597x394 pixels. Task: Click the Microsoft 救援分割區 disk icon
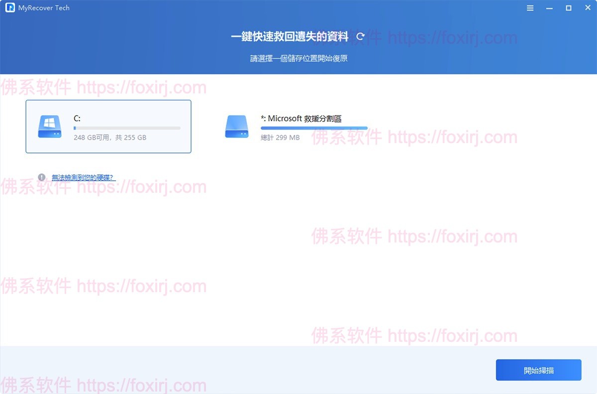coord(236,125)
